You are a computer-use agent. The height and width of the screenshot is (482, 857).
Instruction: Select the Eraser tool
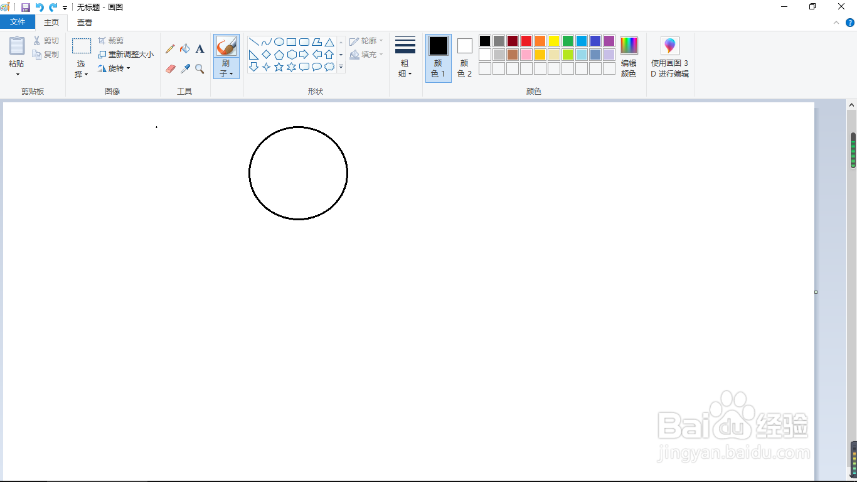click(170, 68)
